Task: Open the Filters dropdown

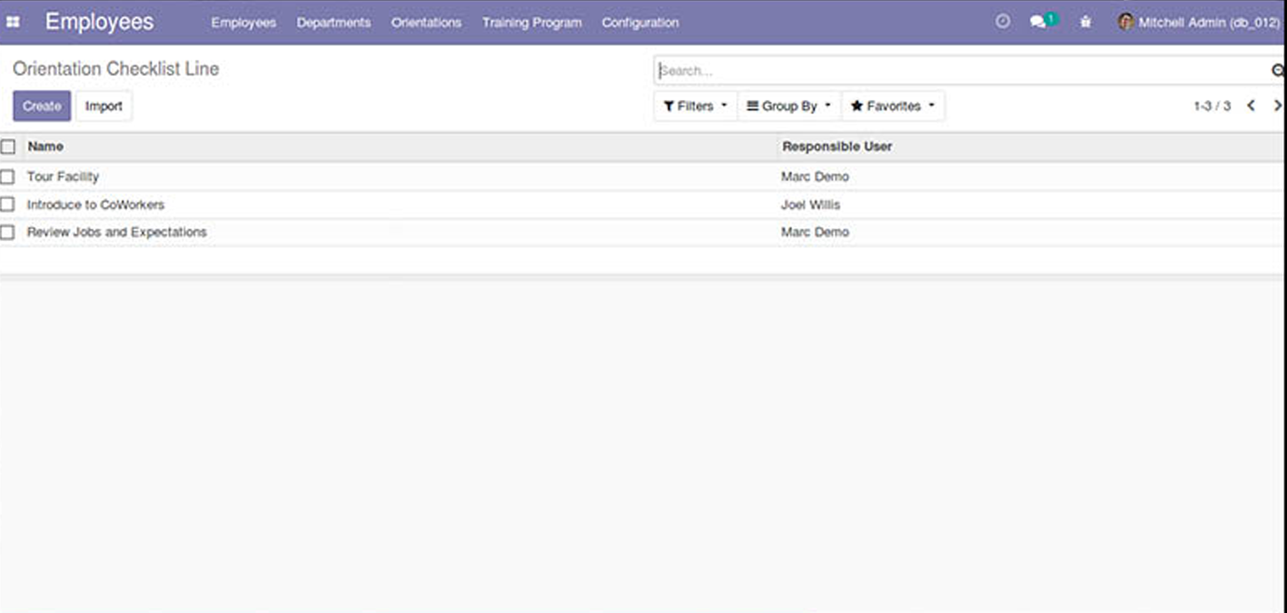Action: (x=695, y=106)
